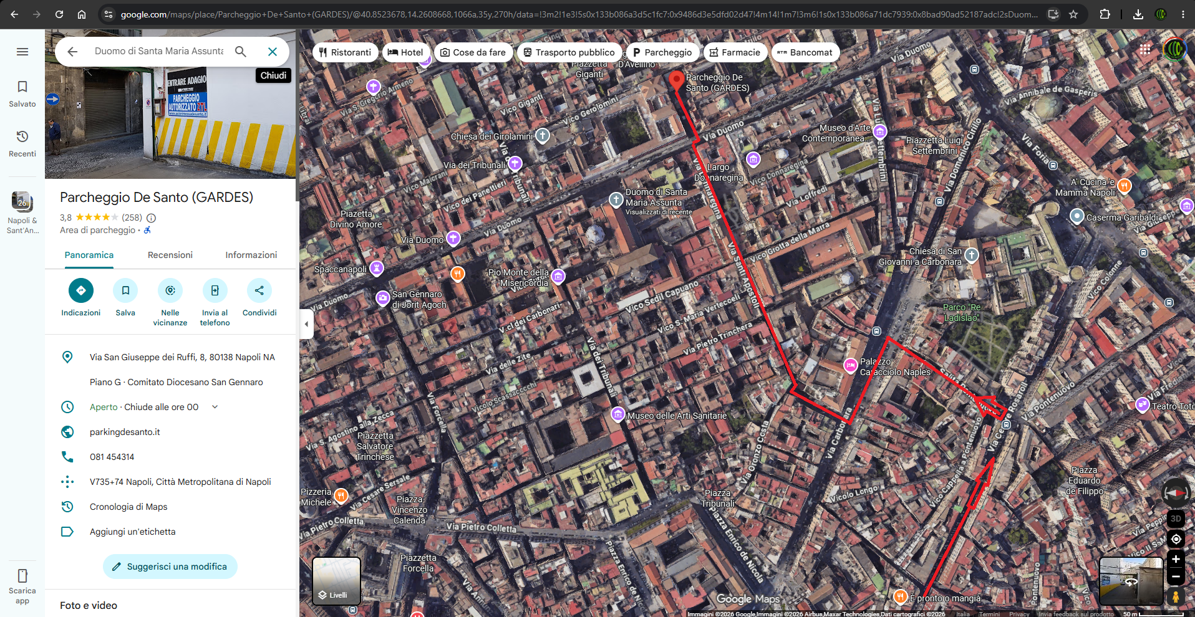
Task: Click the Street View pegman
Action: tap(1176, 596)
